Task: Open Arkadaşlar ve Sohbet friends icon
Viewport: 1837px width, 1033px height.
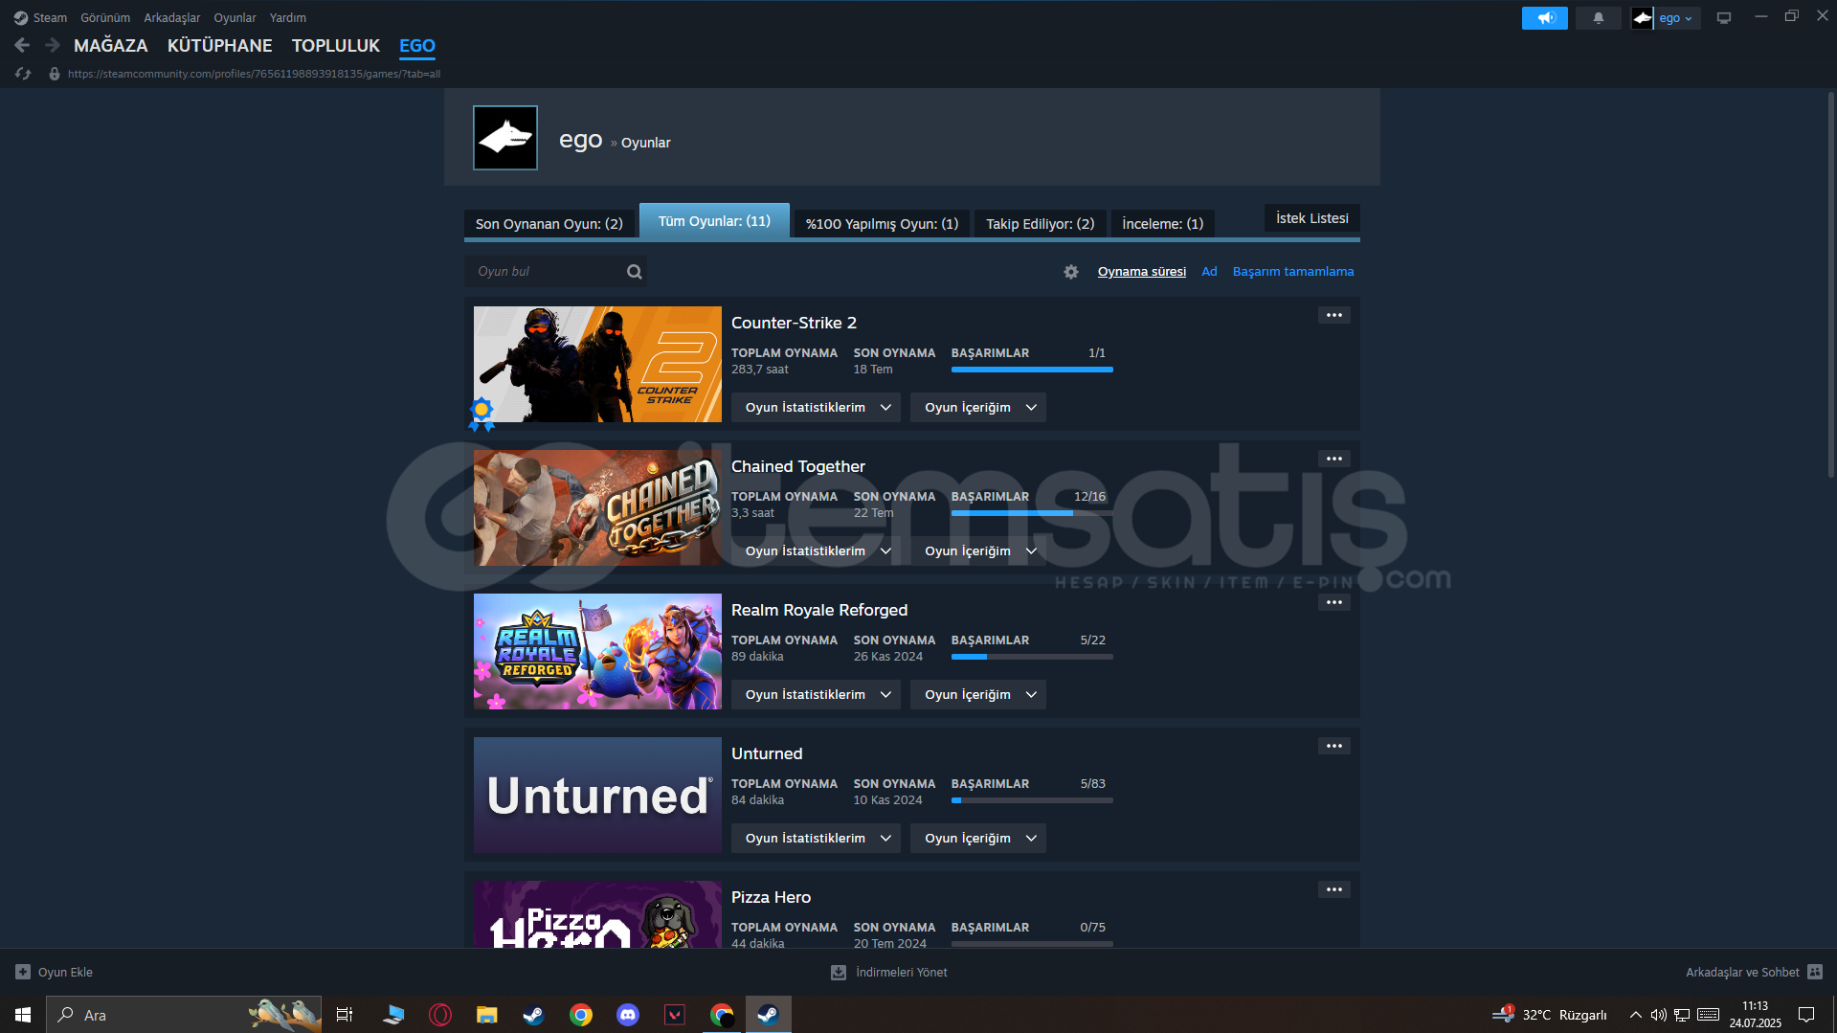Action: (x=1815, y=972)
